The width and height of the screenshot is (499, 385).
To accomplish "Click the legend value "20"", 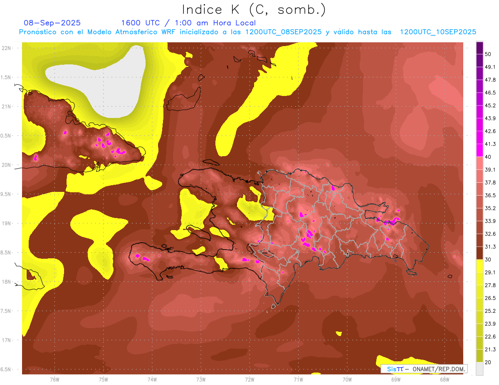I will (x=488, y=362).
